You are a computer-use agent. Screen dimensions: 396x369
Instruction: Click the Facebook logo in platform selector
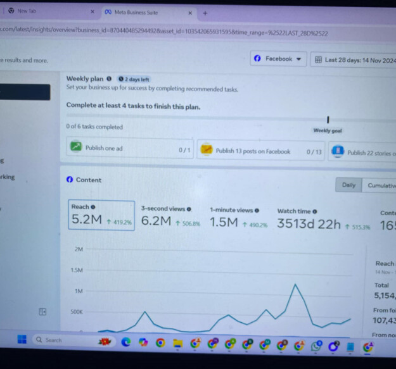(x=257, y=58)
